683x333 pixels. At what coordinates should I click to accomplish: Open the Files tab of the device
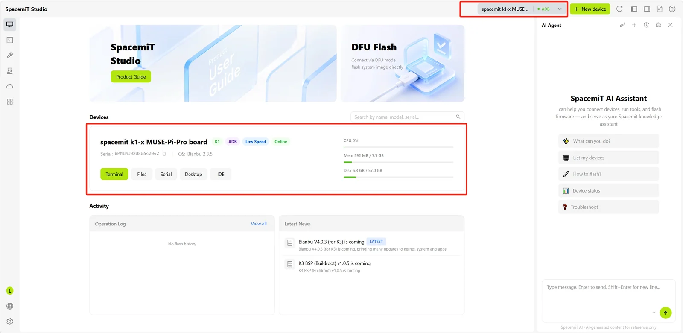click(x=142, y=174)
